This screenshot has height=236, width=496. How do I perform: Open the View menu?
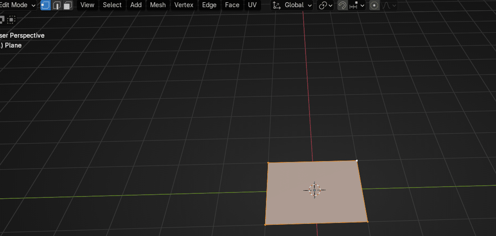[x=87, y=5]
